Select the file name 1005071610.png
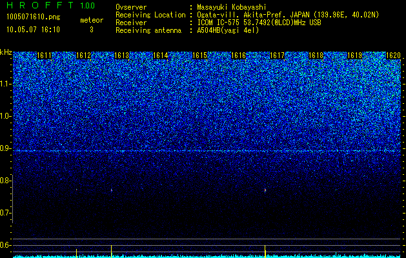This screenshot has height=258, width=406. (x=34, y=17)
